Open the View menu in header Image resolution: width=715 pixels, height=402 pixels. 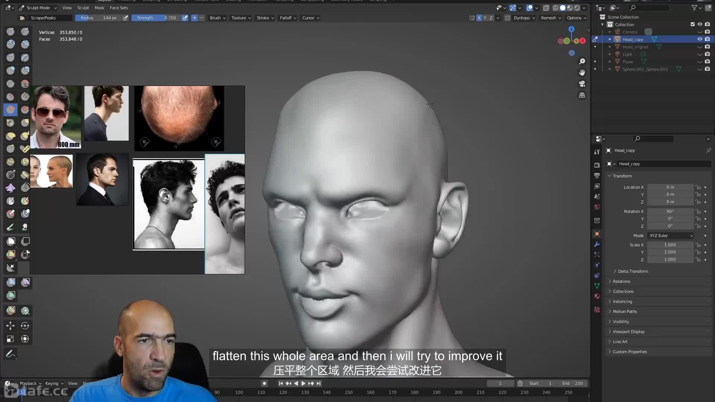pos(67,8)
